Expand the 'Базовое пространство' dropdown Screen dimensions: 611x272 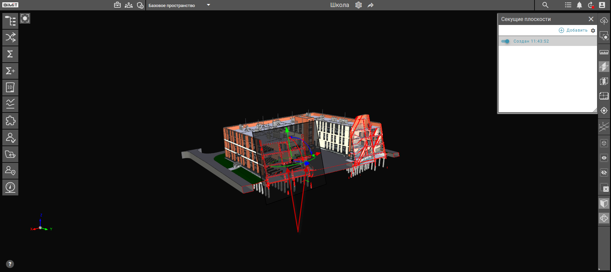209,5
